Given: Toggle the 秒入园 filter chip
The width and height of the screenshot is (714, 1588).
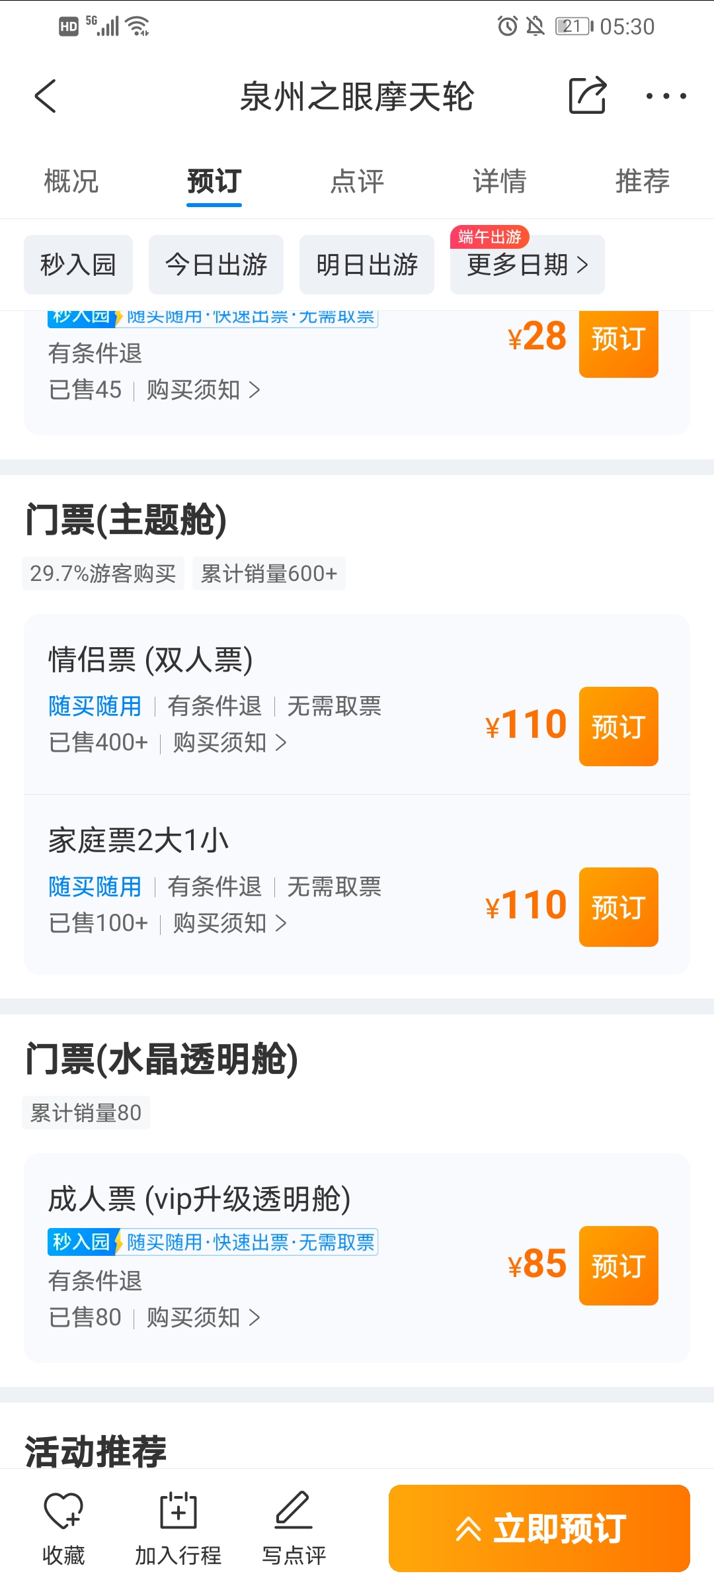Looking at the screenshot, I should (x=78, y=265).
